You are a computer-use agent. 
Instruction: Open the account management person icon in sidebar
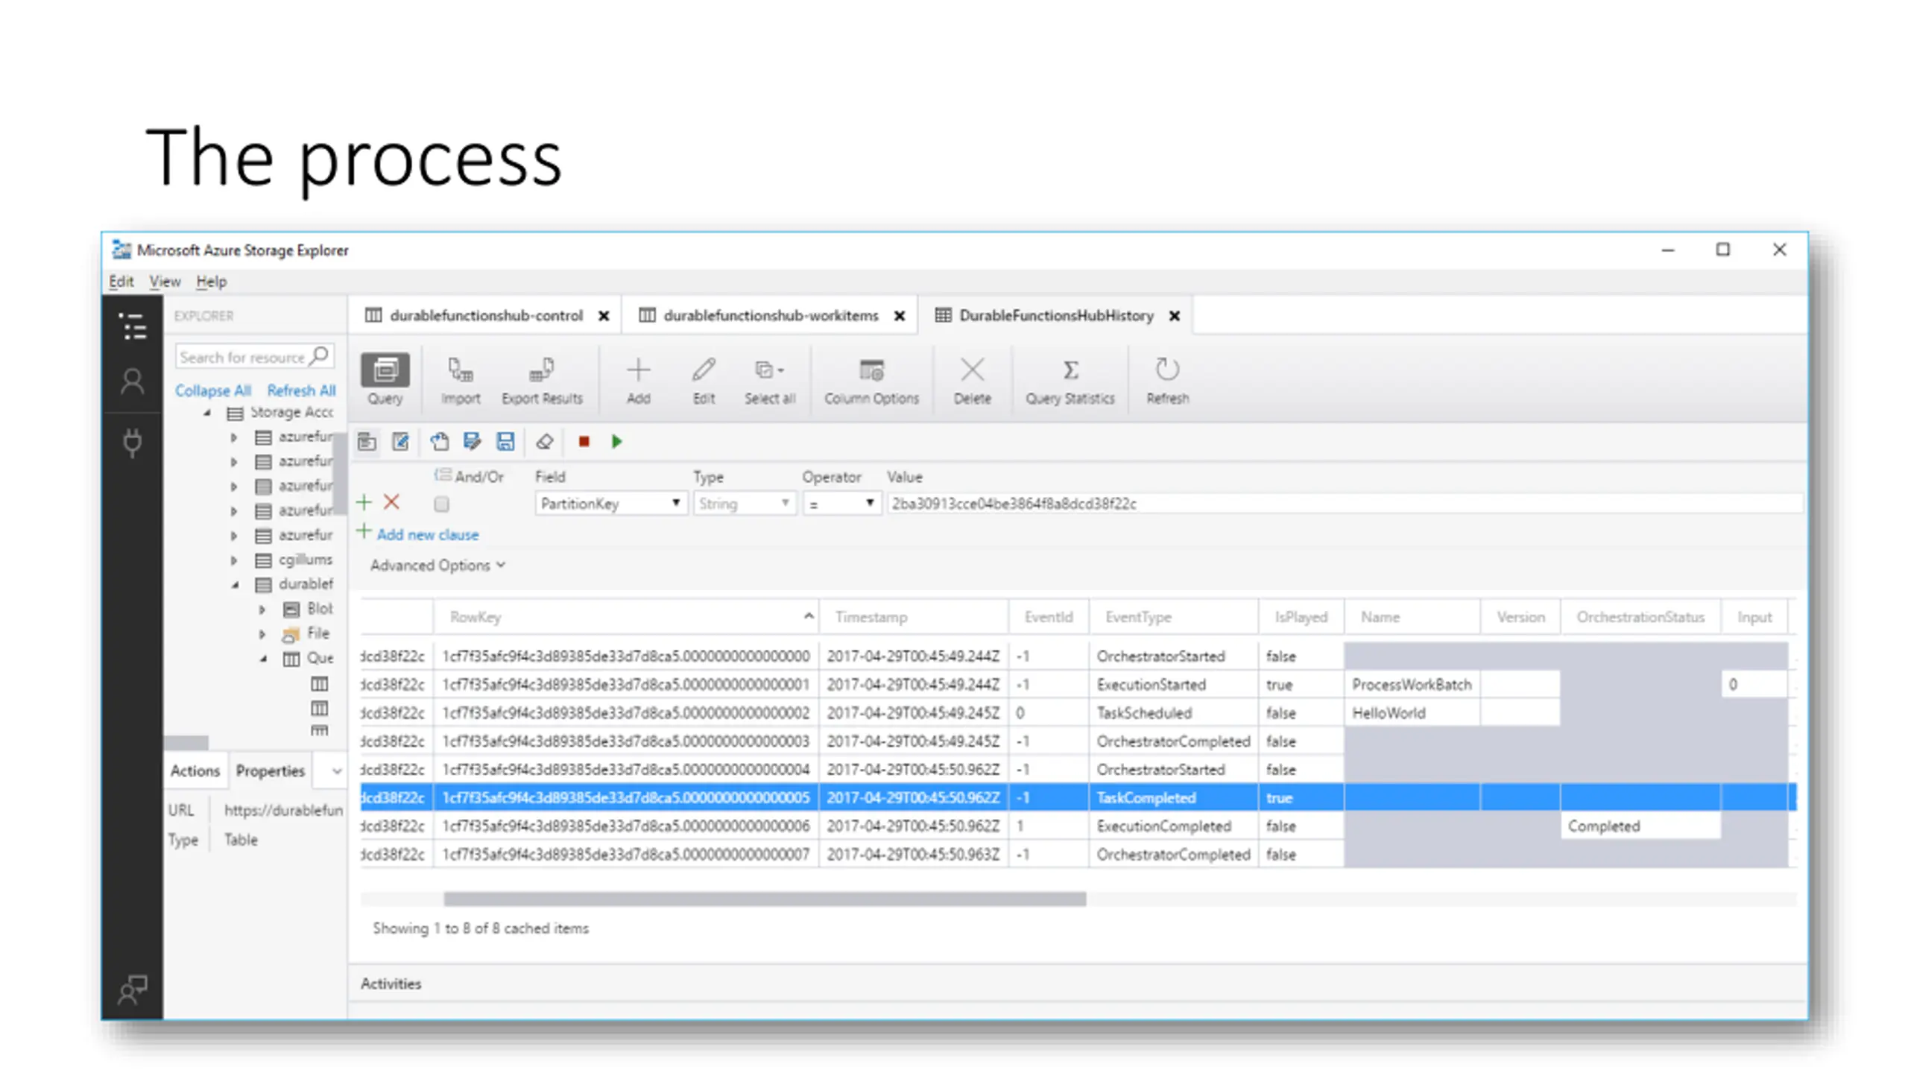pos(133,382)
